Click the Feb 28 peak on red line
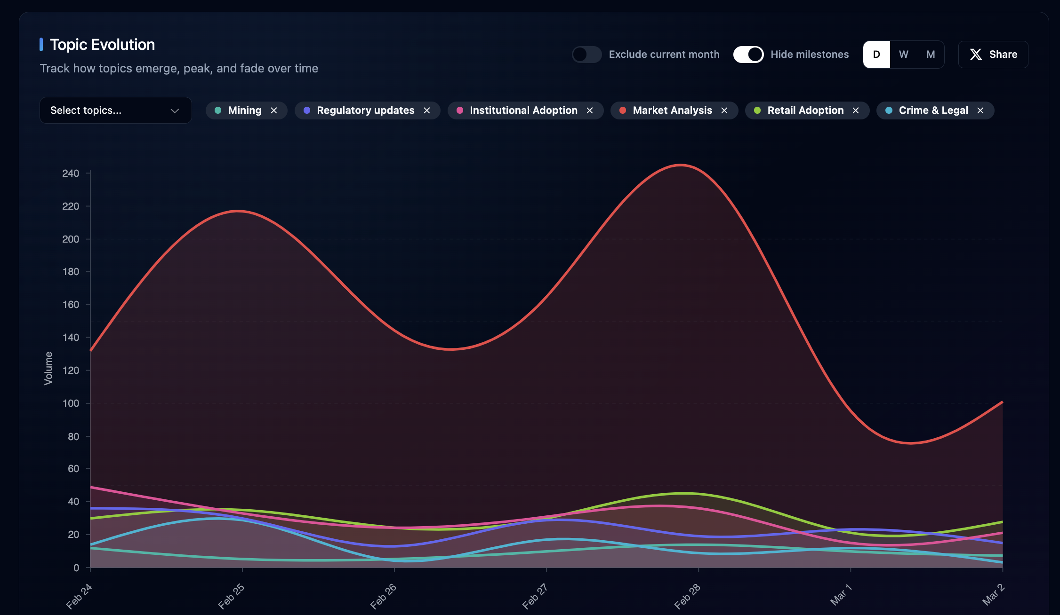Viewport: 1060px width, 615px height. (681, 165)
